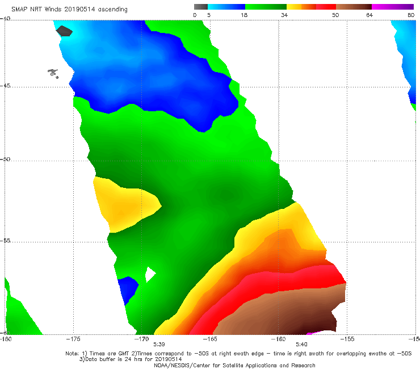420x369 pixels.
Task: Click the longitude axis label '-155'
Action: (x=347, y=339)
